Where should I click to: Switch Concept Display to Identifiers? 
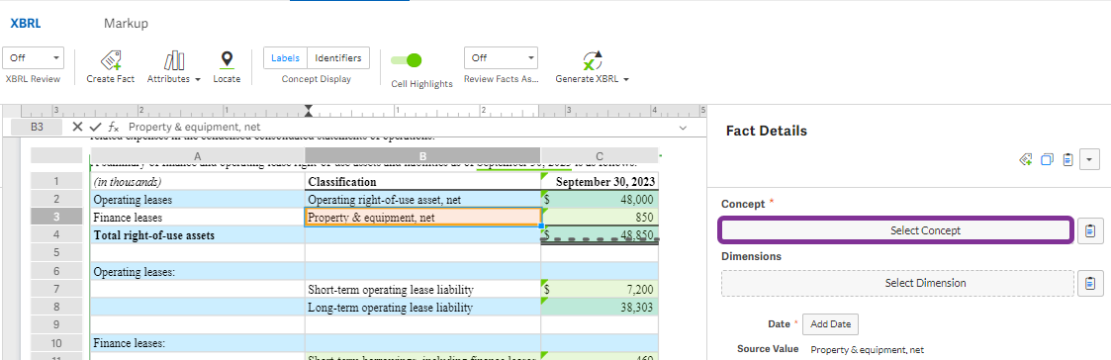point(338,58)
